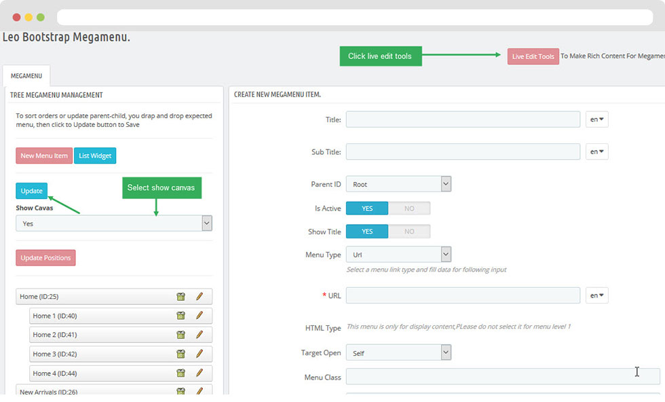The height and width of the screenshot is (402, 665).
Task: Click the New Menu Item button
Action: (44, 156)
